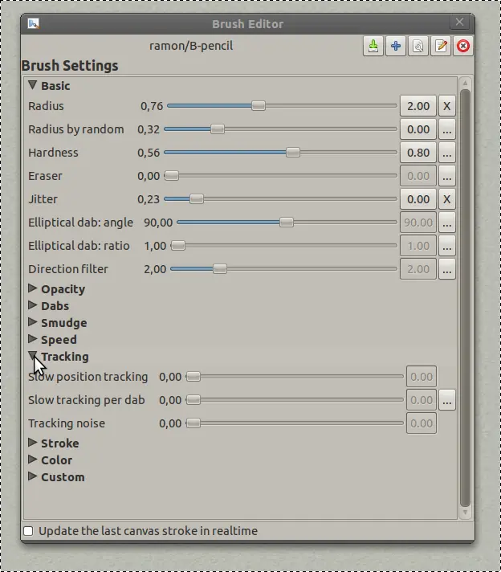Click the Tracking noise slider handle
501x572 pixels.
pos(193,423)
